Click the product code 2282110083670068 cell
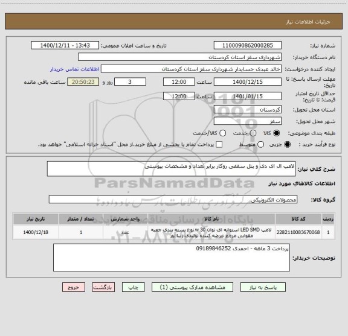Screen dimensions: 348x336 coord(298,232)
